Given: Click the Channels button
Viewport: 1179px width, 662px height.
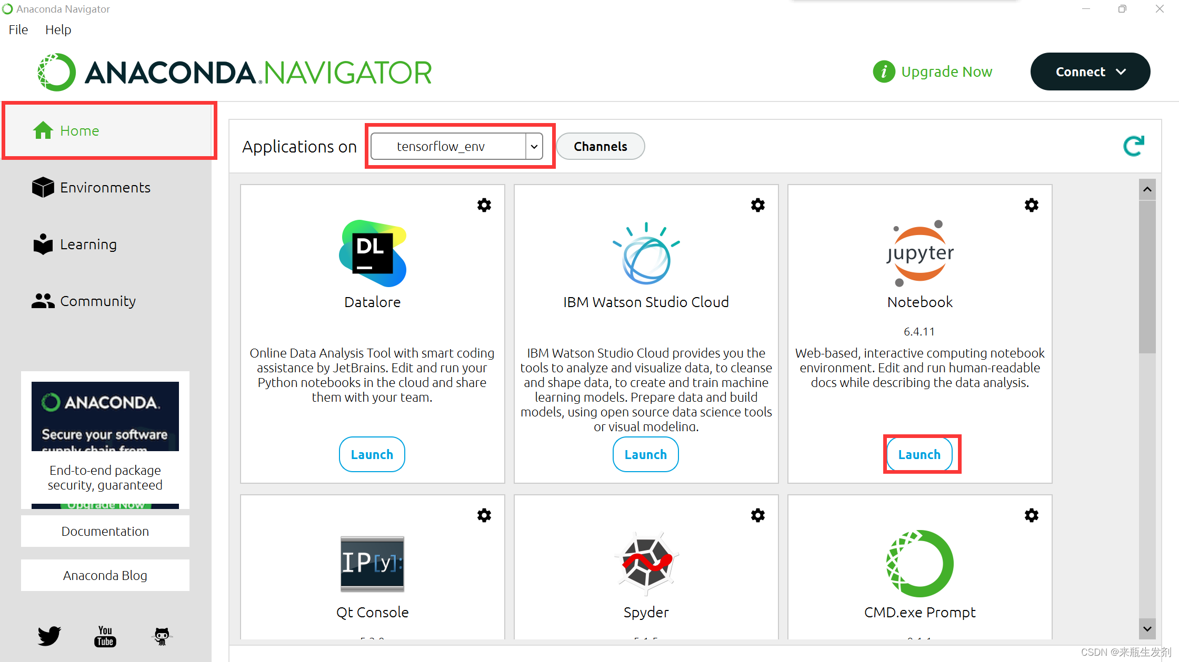Looking at the screenshot, I should pos(600,146).
